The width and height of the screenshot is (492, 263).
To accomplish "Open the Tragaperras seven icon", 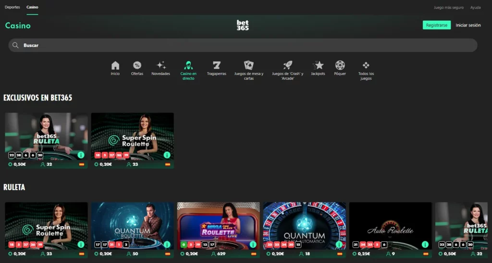I will click(x=217, y=65).
